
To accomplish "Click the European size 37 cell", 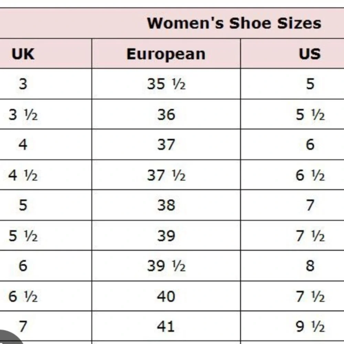I will pos(166,144).
